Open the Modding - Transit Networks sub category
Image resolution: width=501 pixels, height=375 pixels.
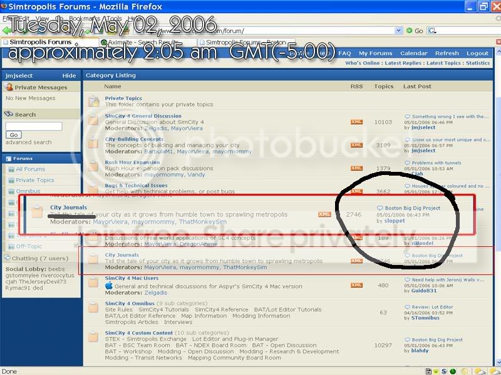tap(143, 357)
